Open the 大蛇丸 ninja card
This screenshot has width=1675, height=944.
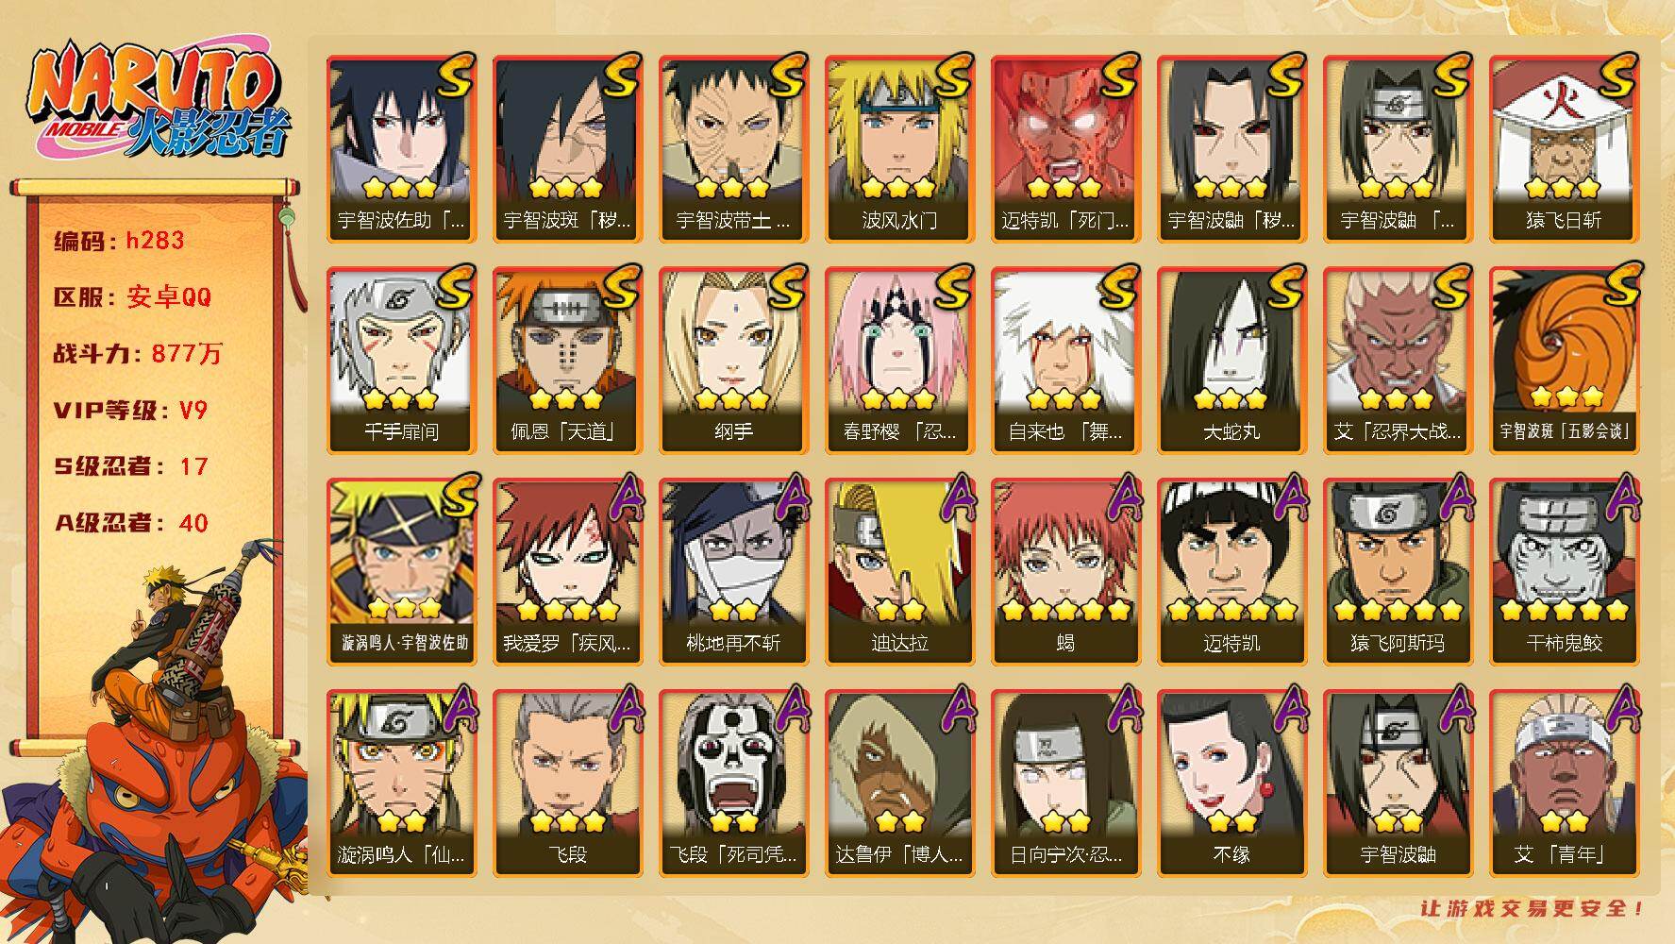pos(1231,361)
